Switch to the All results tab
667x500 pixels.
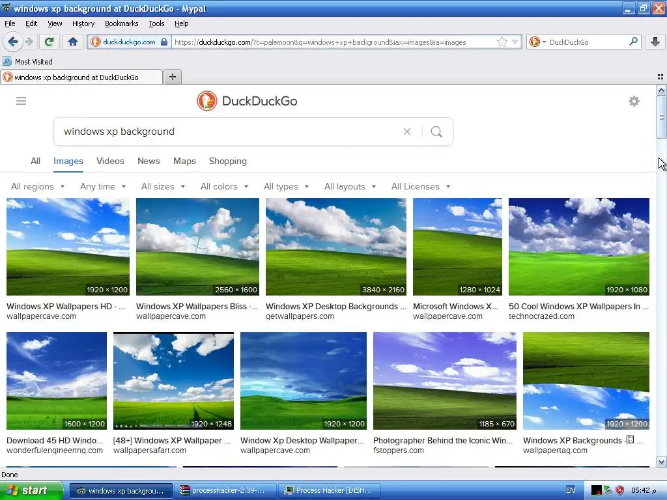point(35,161)
